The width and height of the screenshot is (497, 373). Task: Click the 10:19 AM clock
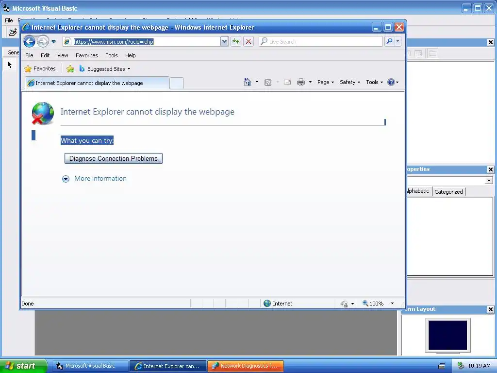(x=479, y=366)
